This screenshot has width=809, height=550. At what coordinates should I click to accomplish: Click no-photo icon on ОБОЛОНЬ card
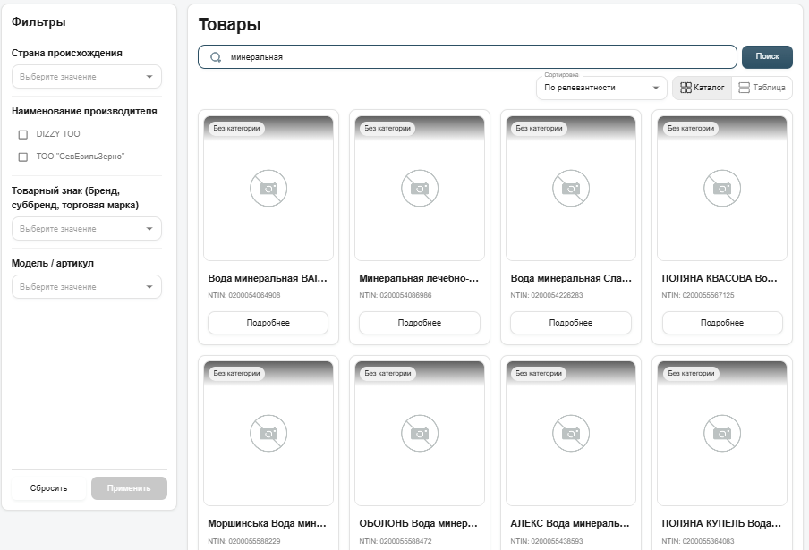pos(419,434)
